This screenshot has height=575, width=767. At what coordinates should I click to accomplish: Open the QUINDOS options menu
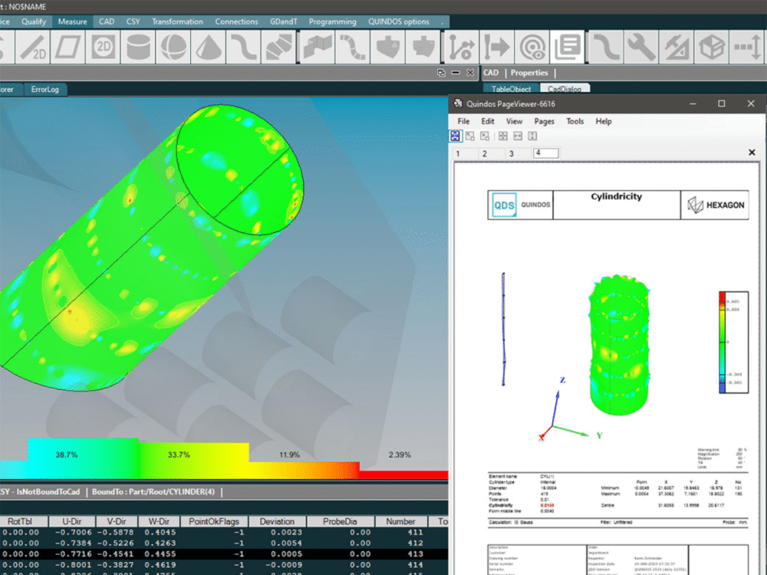399,21
